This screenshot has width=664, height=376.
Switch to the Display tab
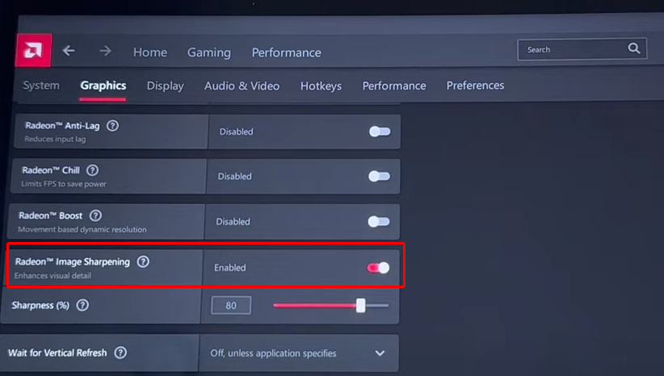tap(165, 86)
